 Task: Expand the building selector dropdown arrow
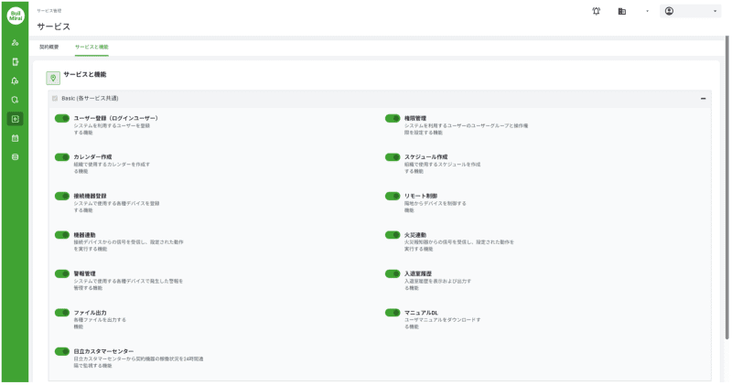click(x=647, y=11)
